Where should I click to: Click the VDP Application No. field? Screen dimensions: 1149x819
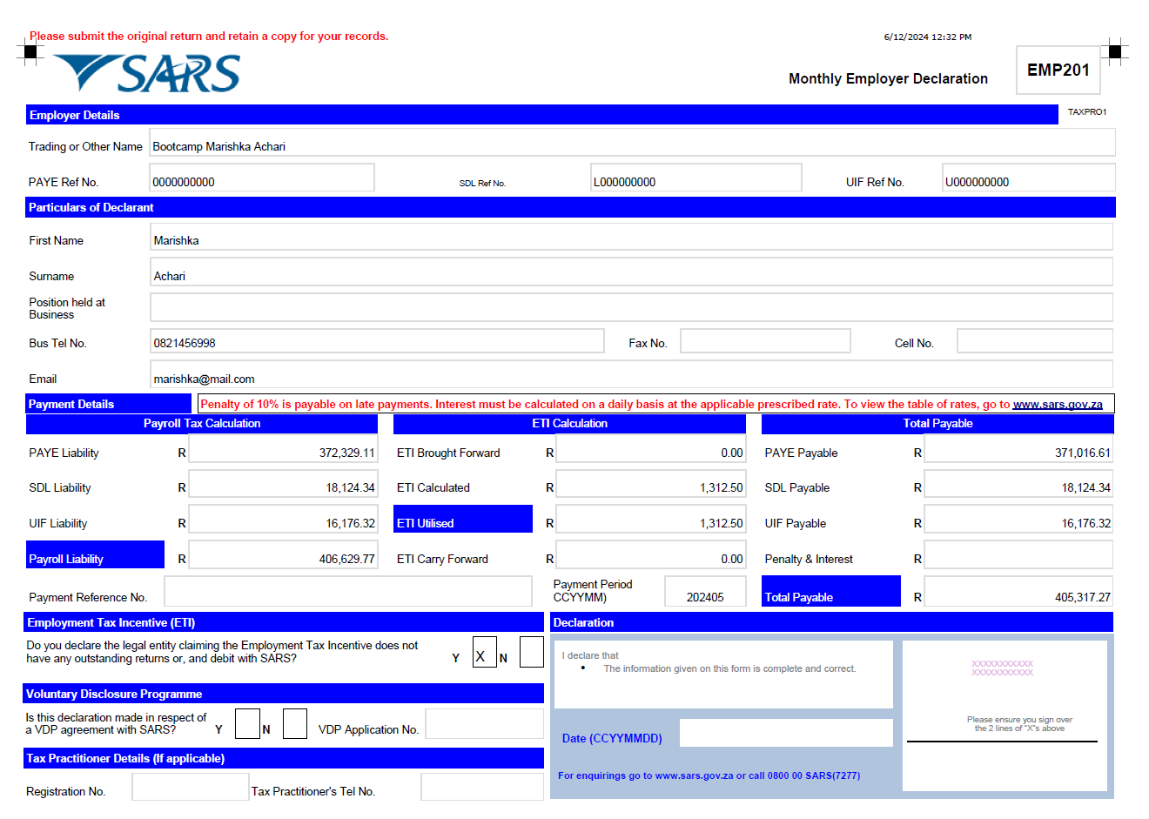(x=483, y=724)
